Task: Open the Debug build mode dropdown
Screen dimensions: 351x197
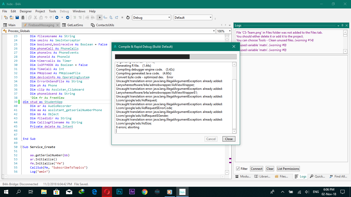Action: (169, 17)
